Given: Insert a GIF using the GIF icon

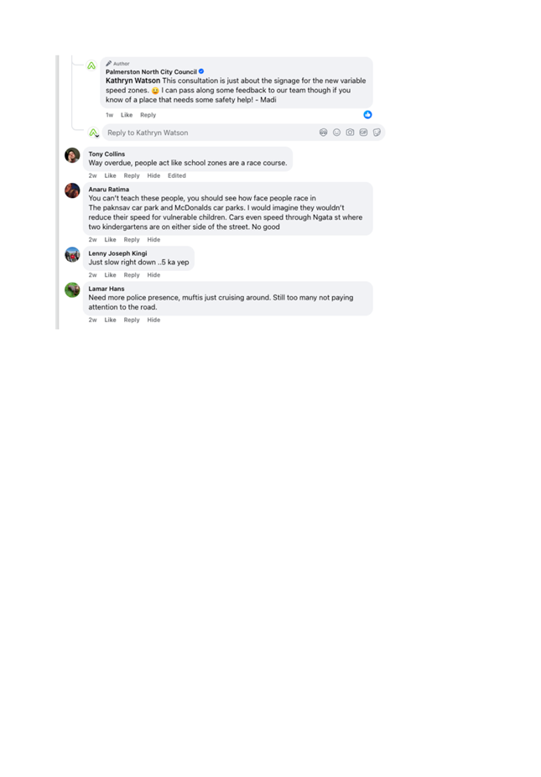Looking at the screenshot, I should click(x=363, y=133).
